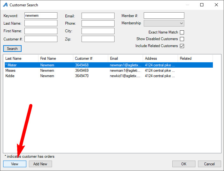Viewport: 224px width, 171px height.
Task: Click the Zip input field
Action: tap(98, 39)
